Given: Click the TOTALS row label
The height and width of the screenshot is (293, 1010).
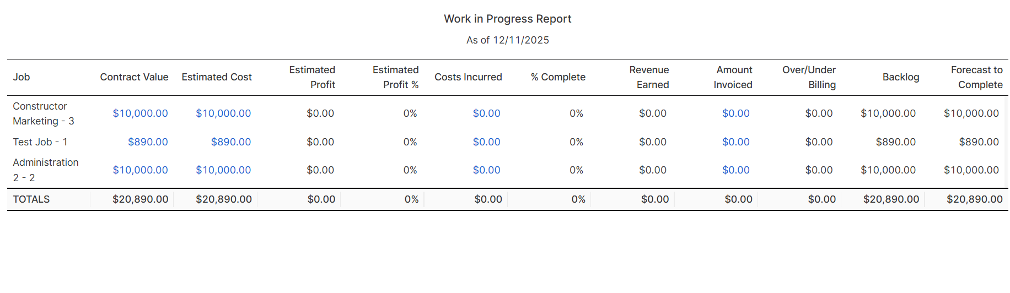Looking at the screenshot, I should click(31, 199).
